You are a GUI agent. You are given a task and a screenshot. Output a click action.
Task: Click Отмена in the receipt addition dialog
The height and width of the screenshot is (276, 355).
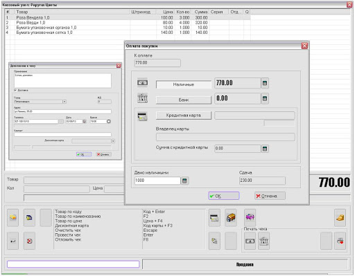click(x=103, y=154)
